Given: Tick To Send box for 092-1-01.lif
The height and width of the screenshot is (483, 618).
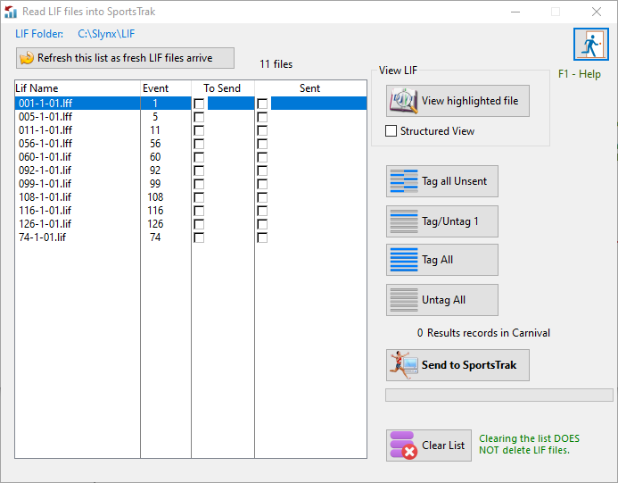Looking at the screenshot, I should point(199,171).
